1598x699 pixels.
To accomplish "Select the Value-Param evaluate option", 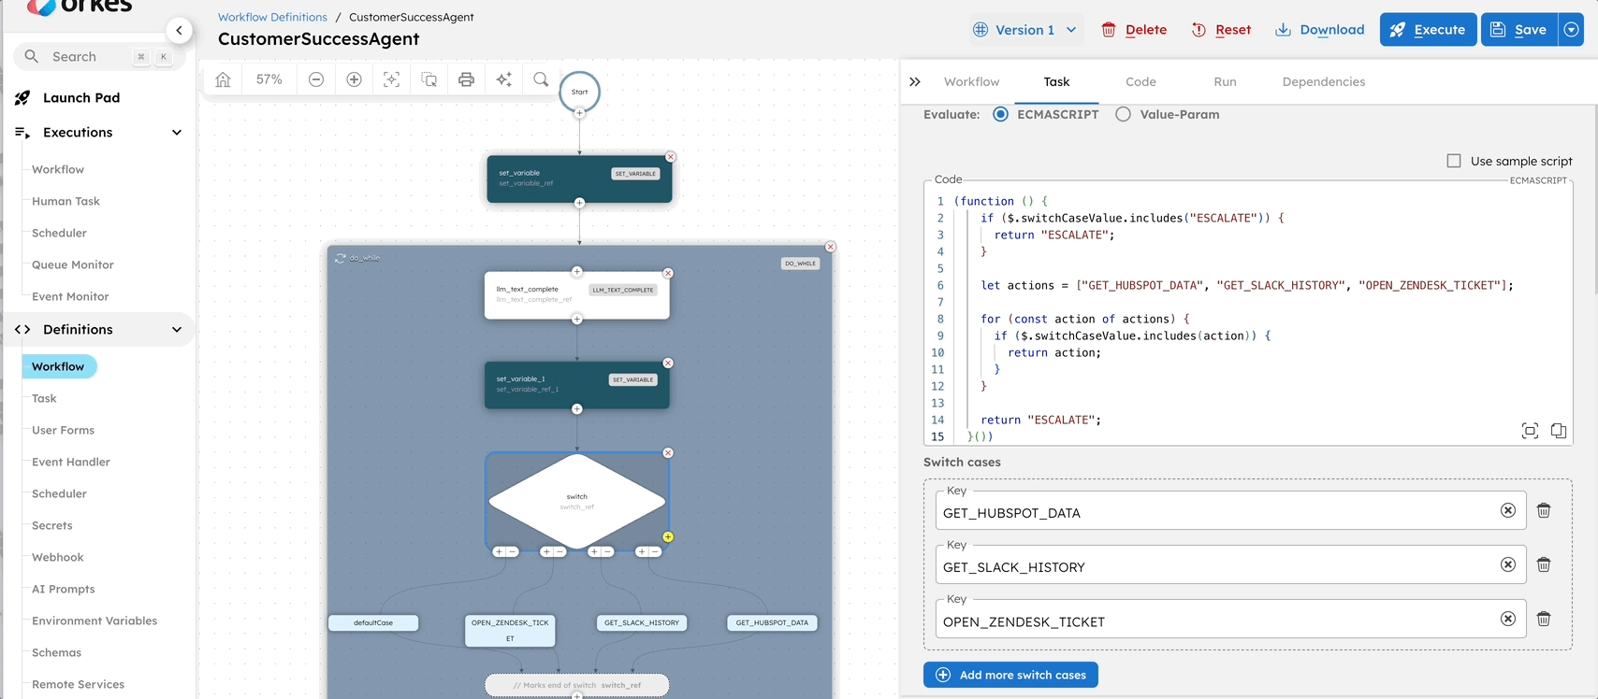I will [1123, 114].
